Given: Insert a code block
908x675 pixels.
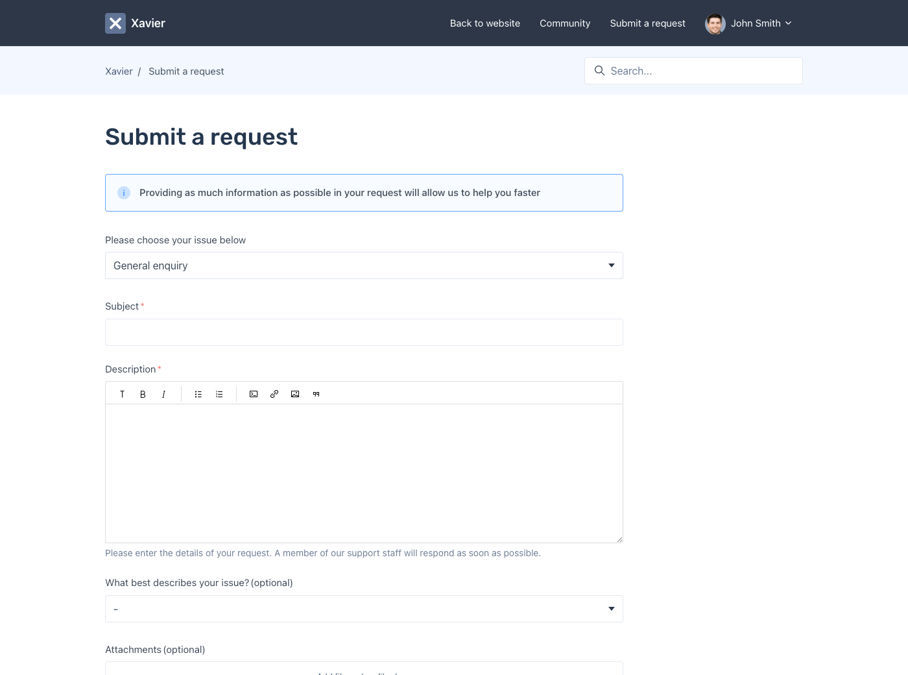Looking at the screenshot, I should 254,394.
